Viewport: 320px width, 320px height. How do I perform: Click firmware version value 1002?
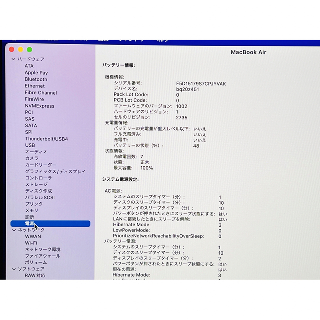pyautogui.click(x=181, y=106)
